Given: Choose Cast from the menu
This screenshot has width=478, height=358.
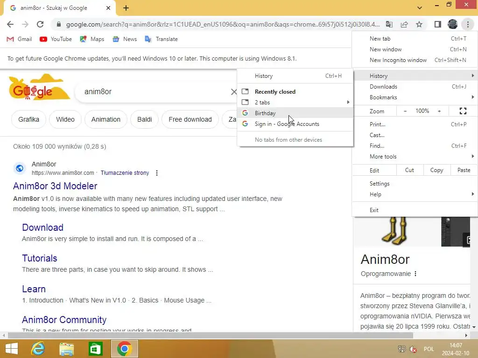Looking at the screenshot, I should point(415,135).
